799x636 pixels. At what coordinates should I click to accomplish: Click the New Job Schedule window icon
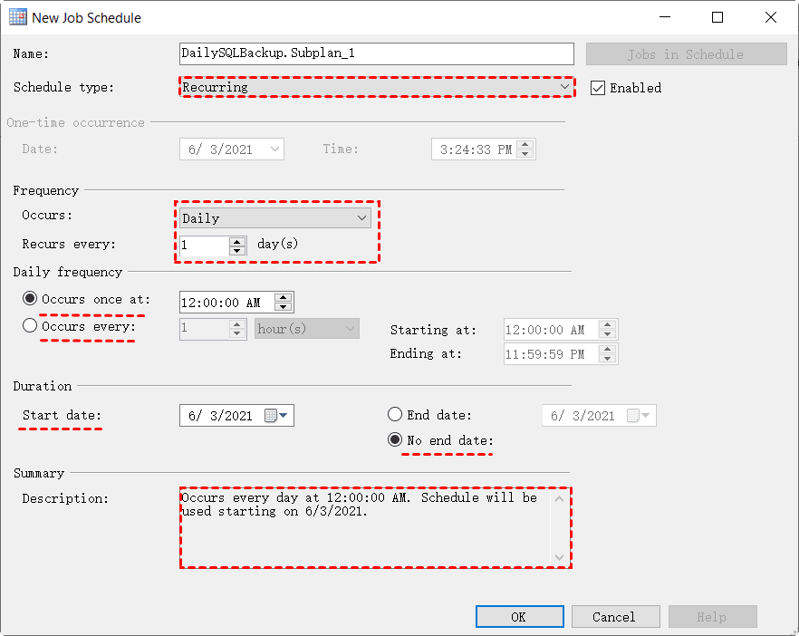(16, 17)
